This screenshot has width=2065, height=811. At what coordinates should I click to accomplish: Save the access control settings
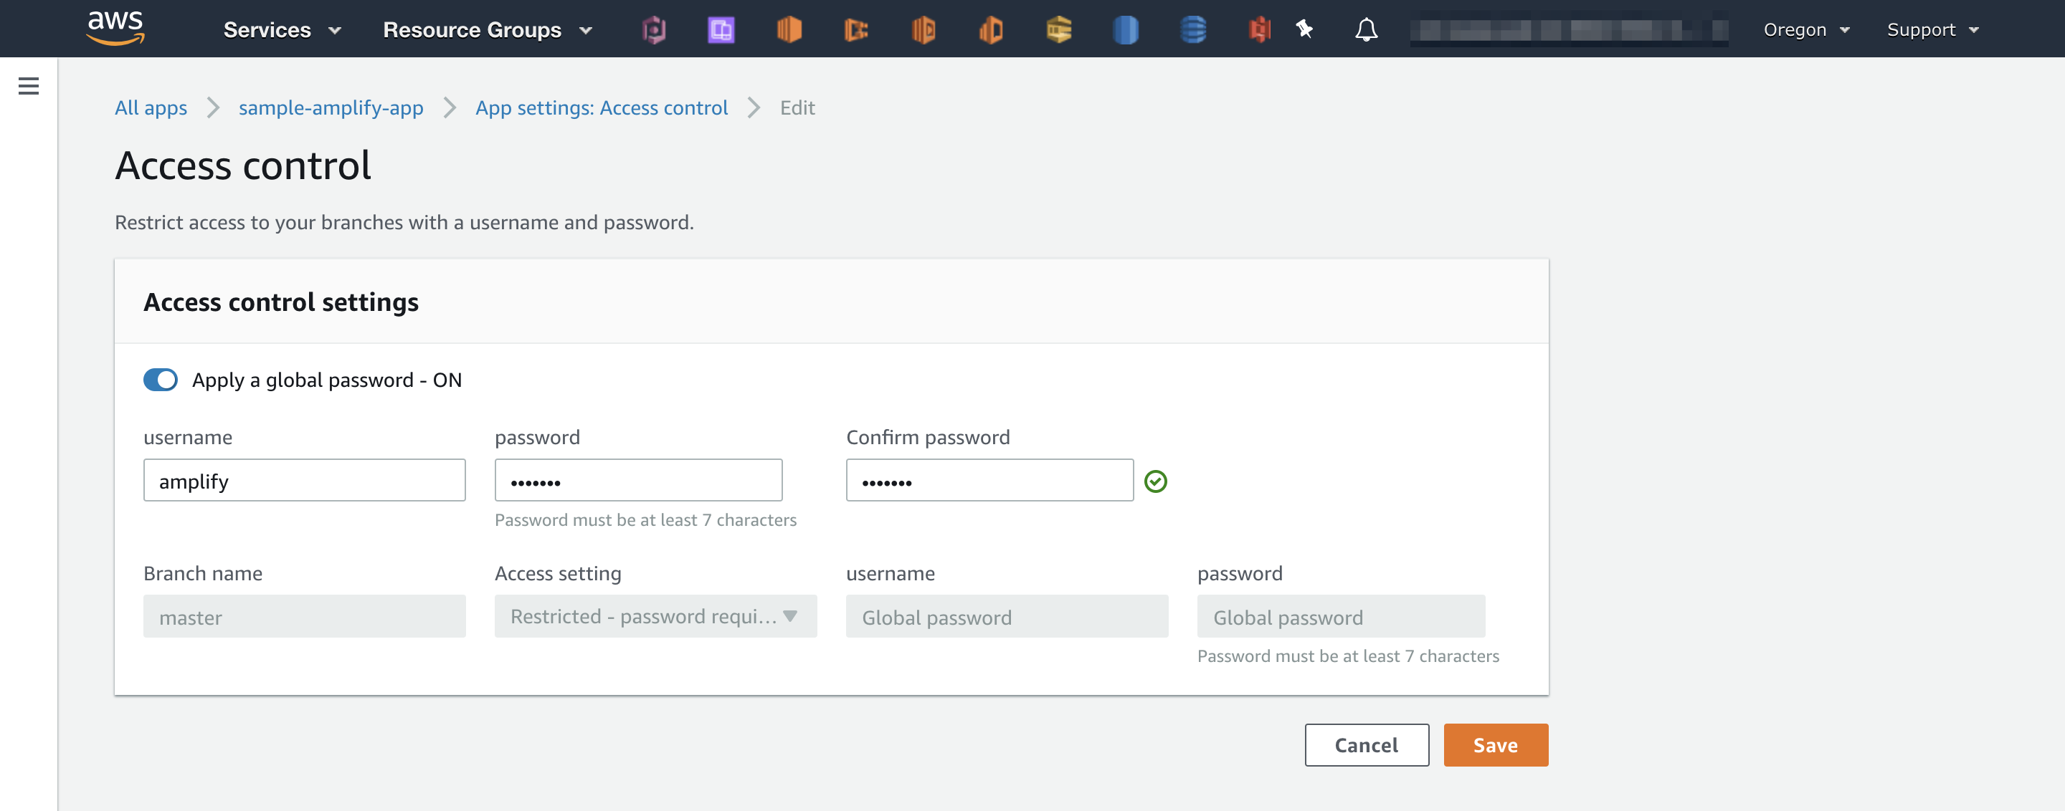click(1494, 744)
